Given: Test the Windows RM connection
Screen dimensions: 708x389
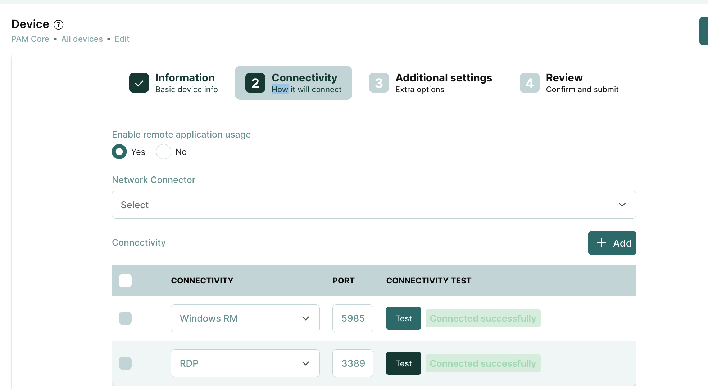Looking at the screenshot, I should click(x=403, y=318).
